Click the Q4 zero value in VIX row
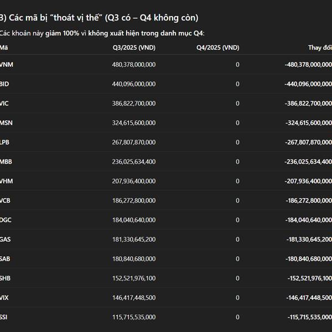332x332 pixels. point(237,297)
